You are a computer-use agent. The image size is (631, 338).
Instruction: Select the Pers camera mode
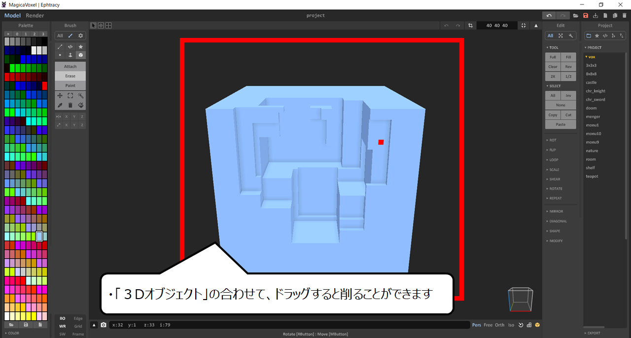coord(476,325)
